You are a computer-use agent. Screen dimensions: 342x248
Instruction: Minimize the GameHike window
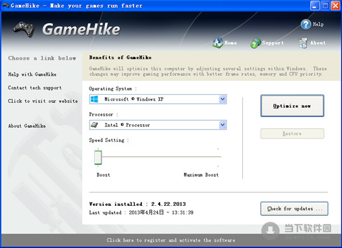pos(315,6)
